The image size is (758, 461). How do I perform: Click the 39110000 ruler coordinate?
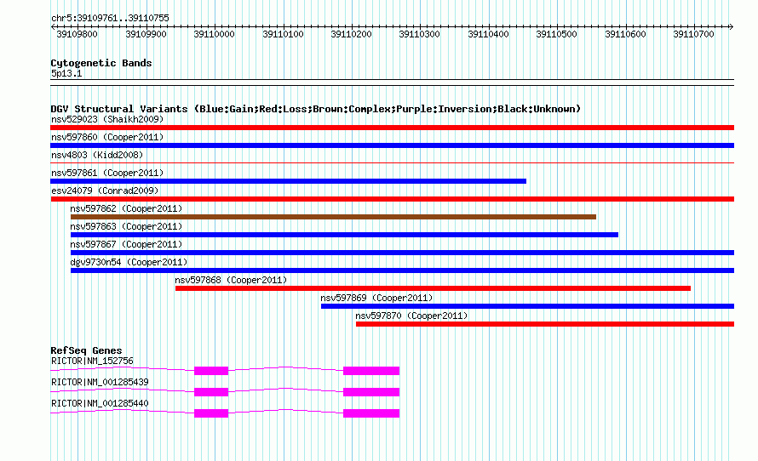(x=214, y=34)
